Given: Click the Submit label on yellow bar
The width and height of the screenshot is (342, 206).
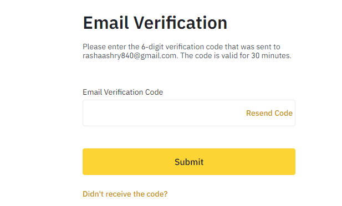Looking at the screenshot, I should (189, 162).
